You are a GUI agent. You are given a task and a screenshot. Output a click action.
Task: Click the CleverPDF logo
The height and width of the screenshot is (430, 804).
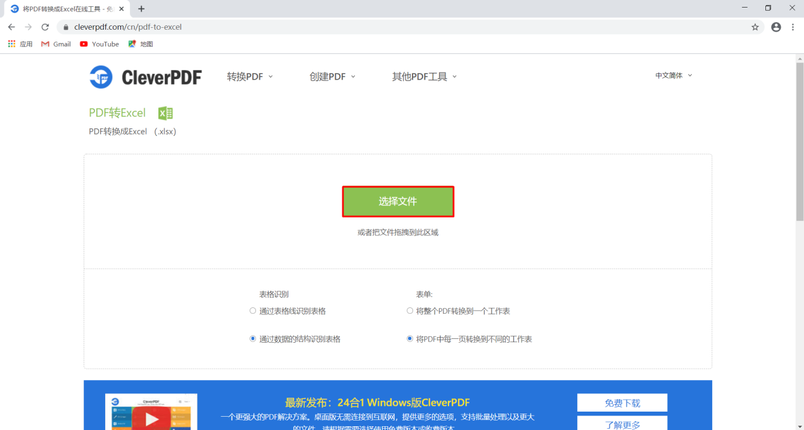point(146,77)
